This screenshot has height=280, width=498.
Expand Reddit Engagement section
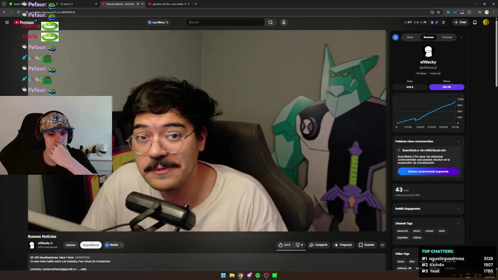458,209
